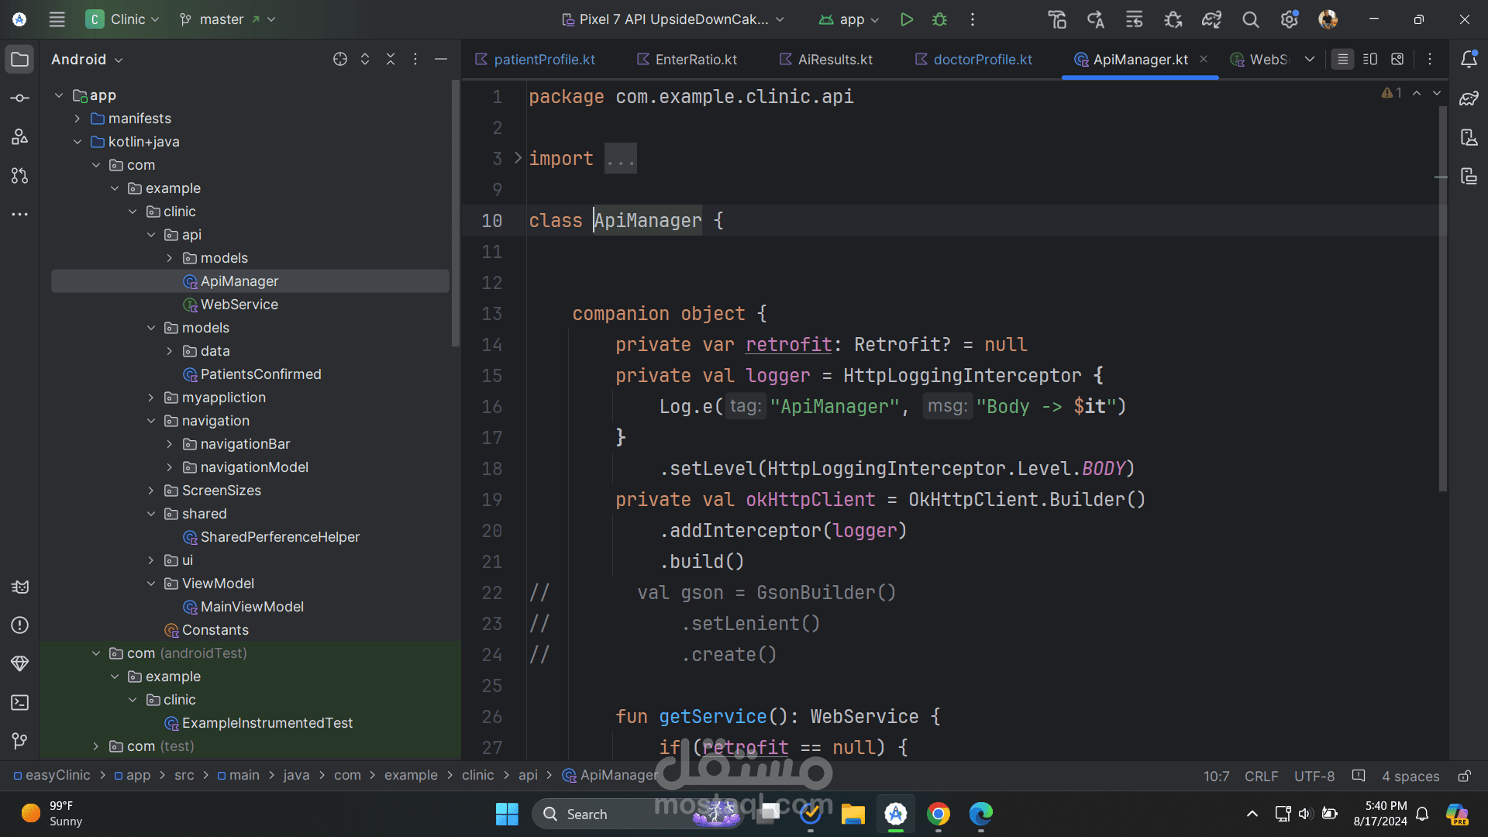1488x837 pixels.
Task: Switch to the doctorProfile.kt tab
Action: click(x=982, y=60)
